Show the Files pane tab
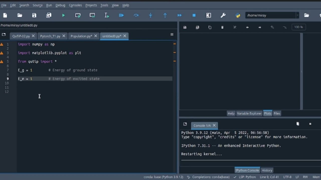Image resolution: width=321 pixels, height=180 pixels. click(x=277, y=113)
